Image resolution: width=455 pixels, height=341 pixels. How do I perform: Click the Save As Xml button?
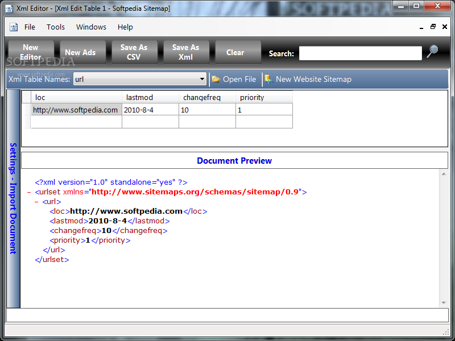point(186,52)
